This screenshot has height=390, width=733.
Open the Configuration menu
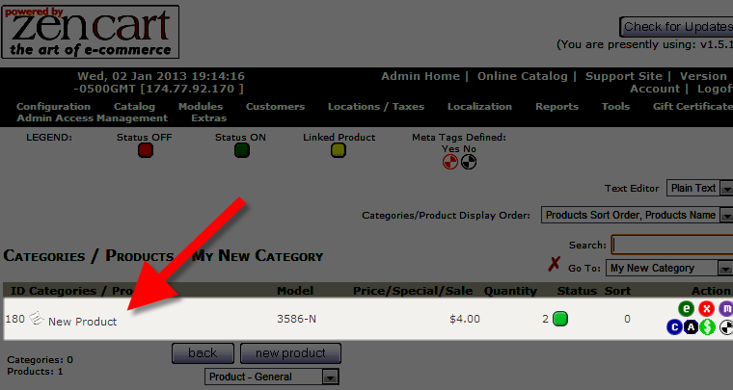(x=54, y=106)
